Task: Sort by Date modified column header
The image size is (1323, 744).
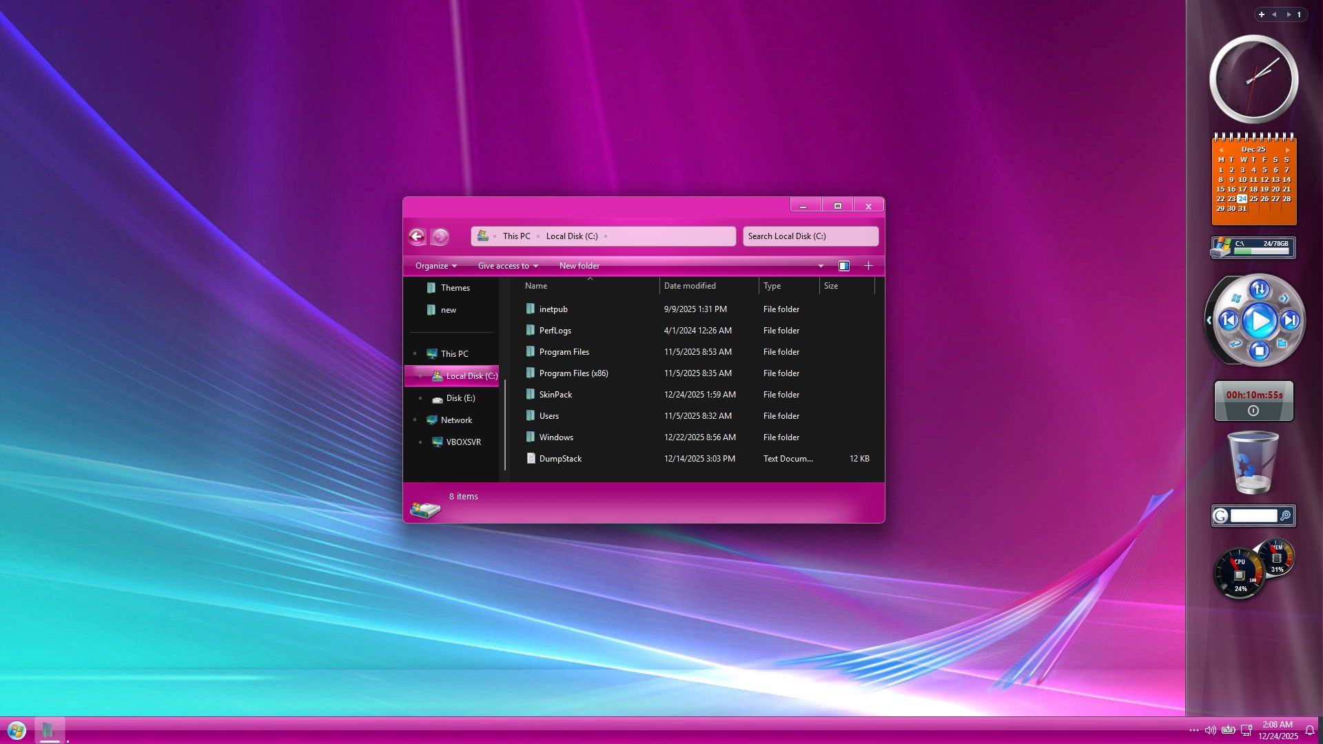Action: click(x=690, y=286)
